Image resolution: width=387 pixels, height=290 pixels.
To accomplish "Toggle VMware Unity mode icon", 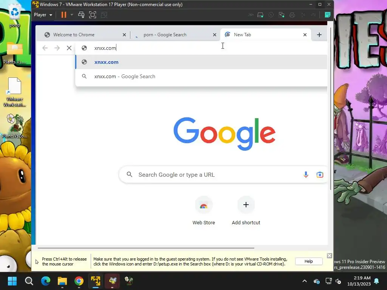I will coord(104,15).
